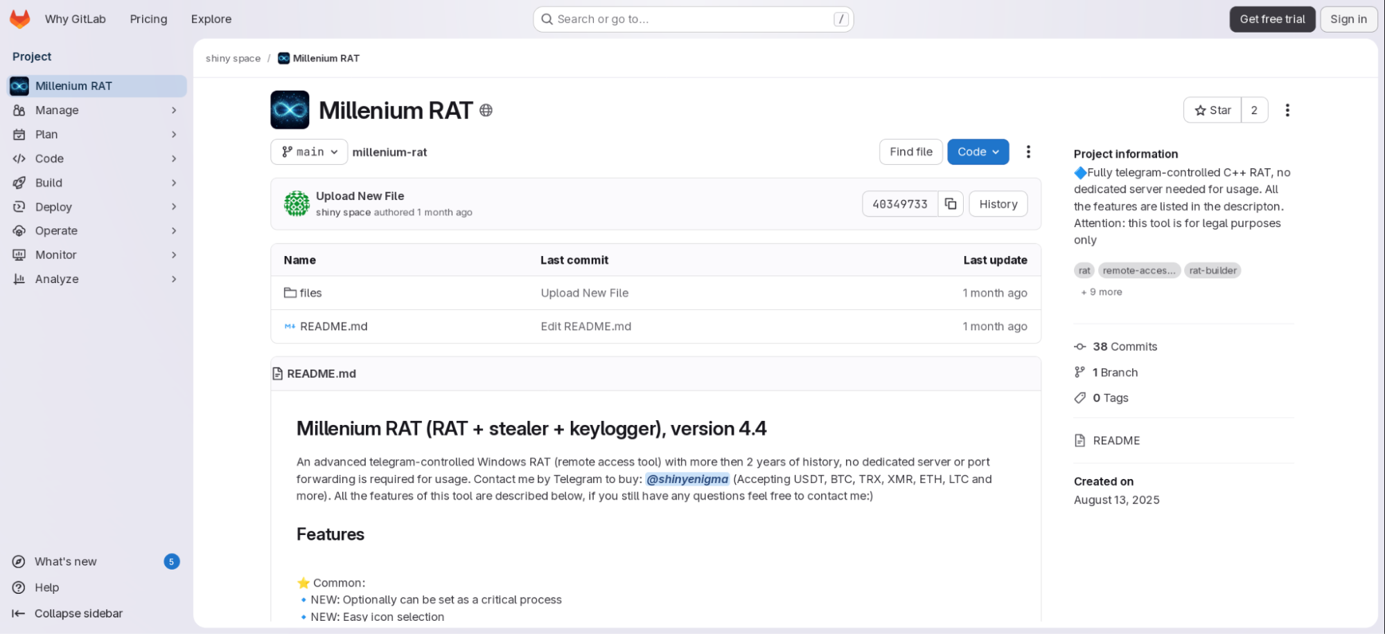1385x634 pixels.
Task: Click the Collapse sidebar arrow icon
Action: pos(19,613)
